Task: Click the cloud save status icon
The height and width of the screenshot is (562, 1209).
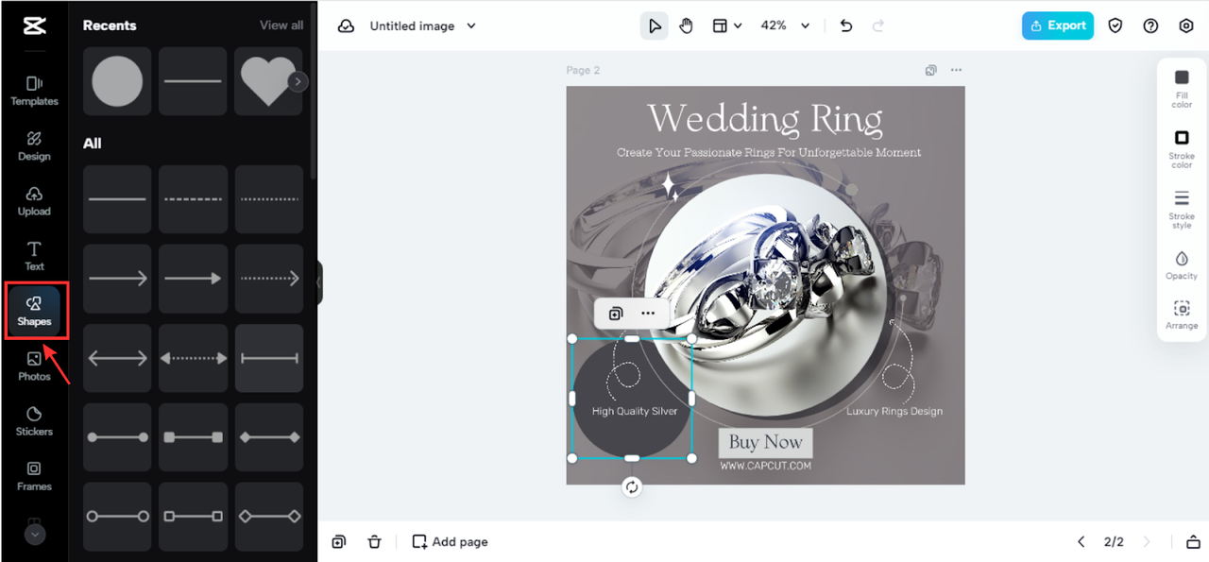Action: click(347, 26)
